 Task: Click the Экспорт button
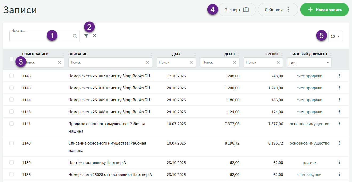click(237, 10)
